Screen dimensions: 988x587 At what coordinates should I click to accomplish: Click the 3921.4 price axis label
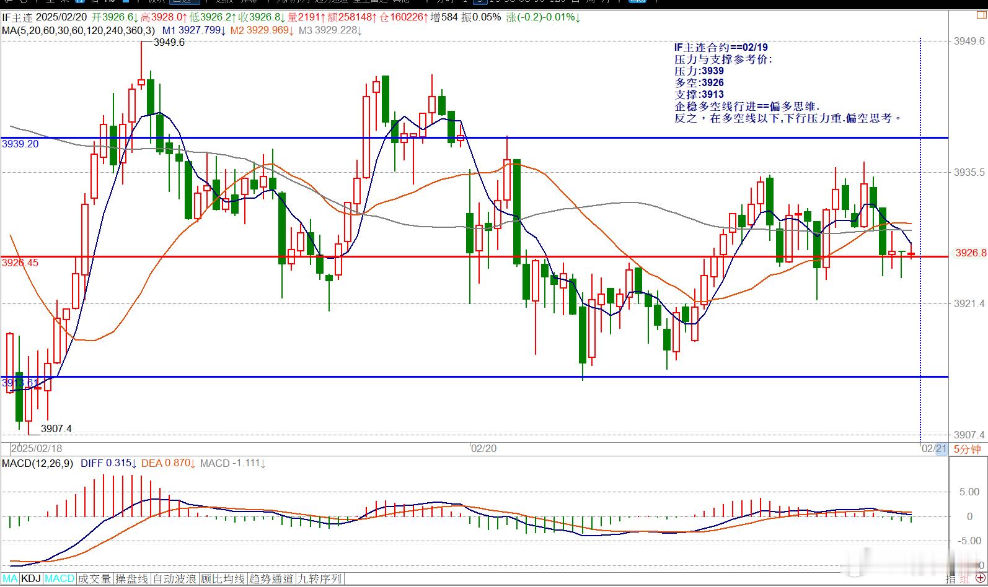(969, 303)
